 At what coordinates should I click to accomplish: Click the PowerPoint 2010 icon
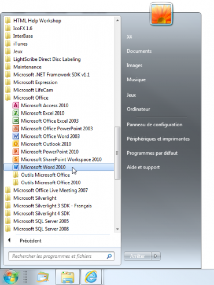16,152
